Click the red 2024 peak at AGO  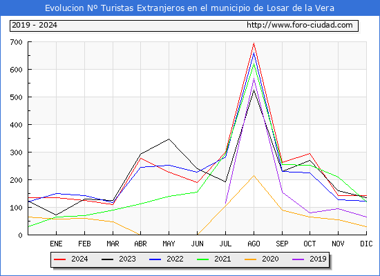pyautogui.click(x=254, y=43)
